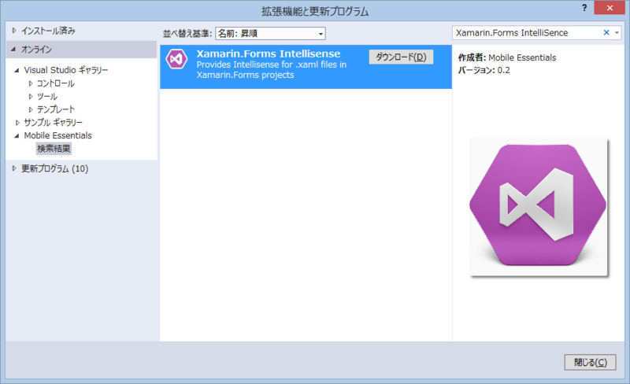Select 検索結果 tree item
630x384 pixels.
54,149
